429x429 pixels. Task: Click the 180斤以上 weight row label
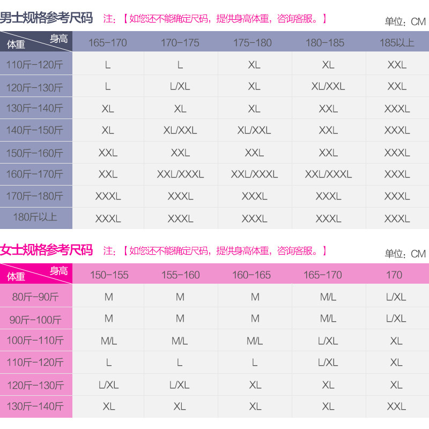tap(35, 217)
